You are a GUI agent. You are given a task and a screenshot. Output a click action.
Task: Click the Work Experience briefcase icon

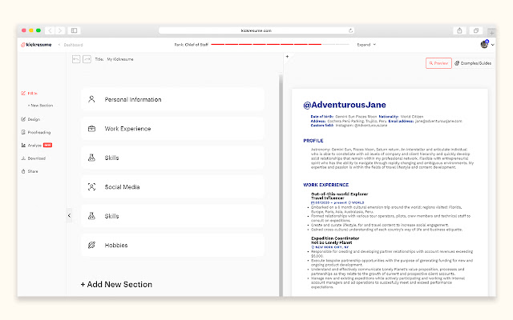pyautogui.click(x=91, y=129)
